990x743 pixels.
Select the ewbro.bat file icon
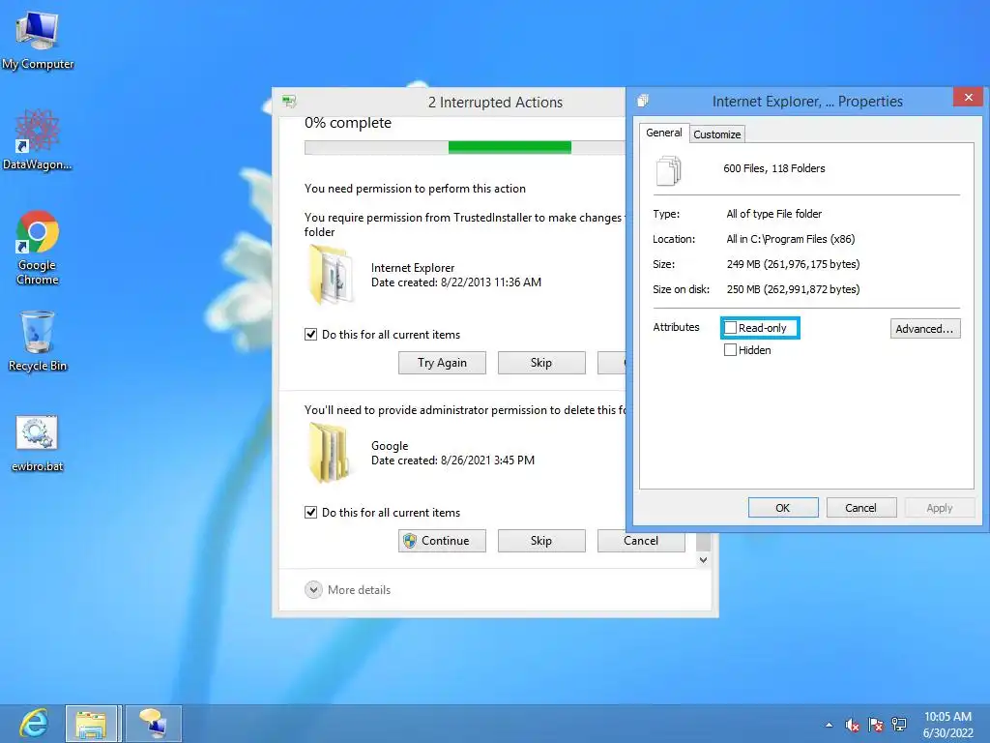(x=38, y=443)
